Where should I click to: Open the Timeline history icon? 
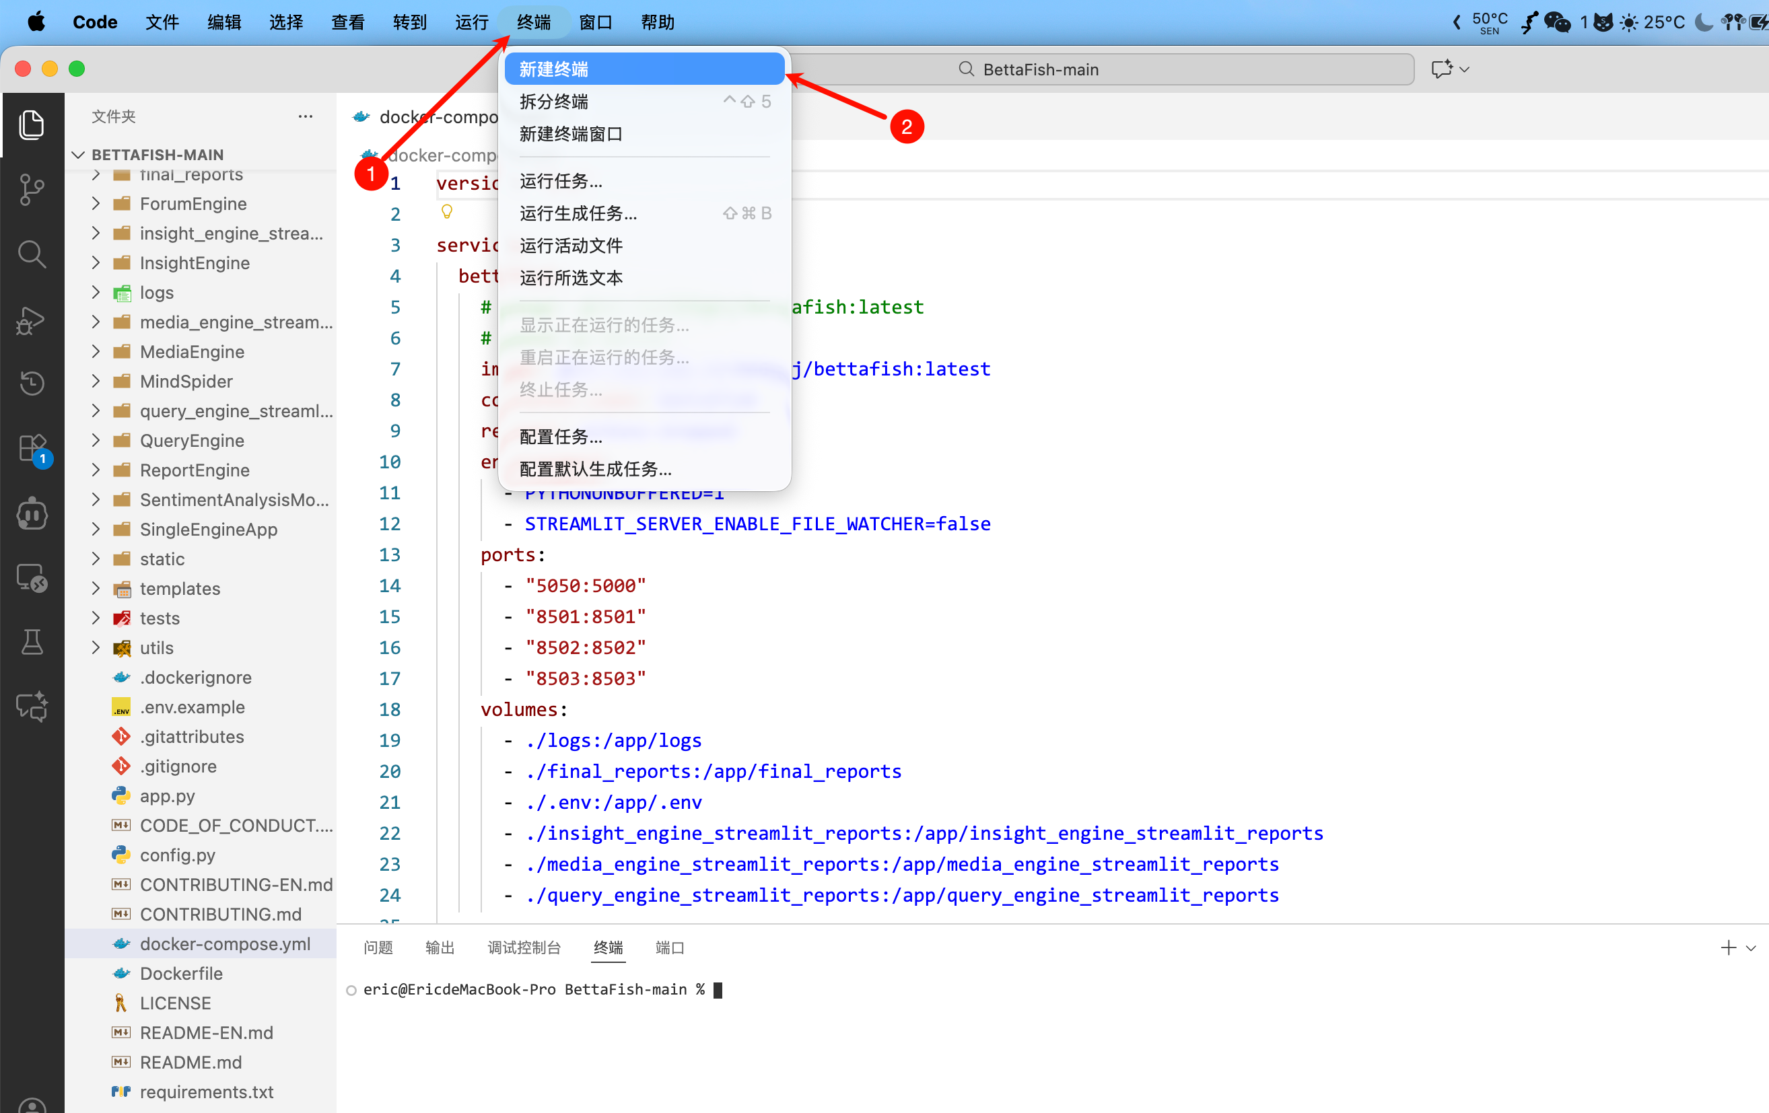click(x=32, y=384)
